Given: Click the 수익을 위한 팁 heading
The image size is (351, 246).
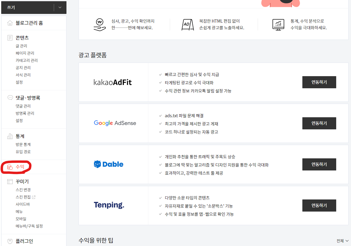Looking at the screenshot, I should click(x=96, y=240).
